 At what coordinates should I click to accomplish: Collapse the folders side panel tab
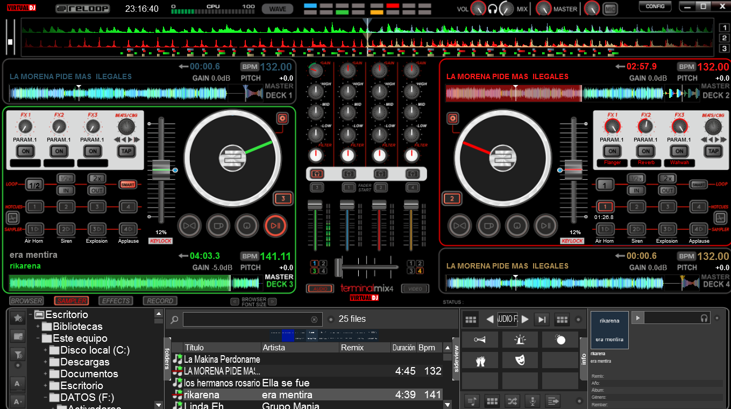click(167, 358)
